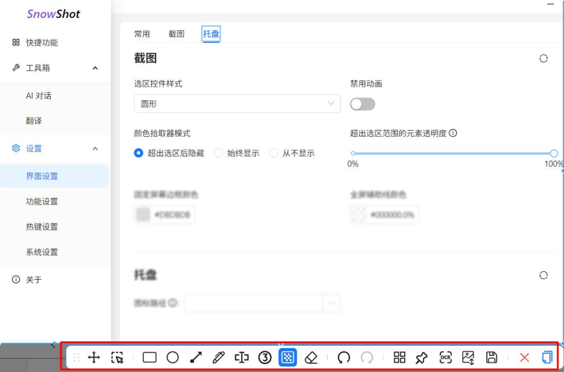Choose the 从不显示 radio option
564x372 pixels.
click(x=274, y=153)
